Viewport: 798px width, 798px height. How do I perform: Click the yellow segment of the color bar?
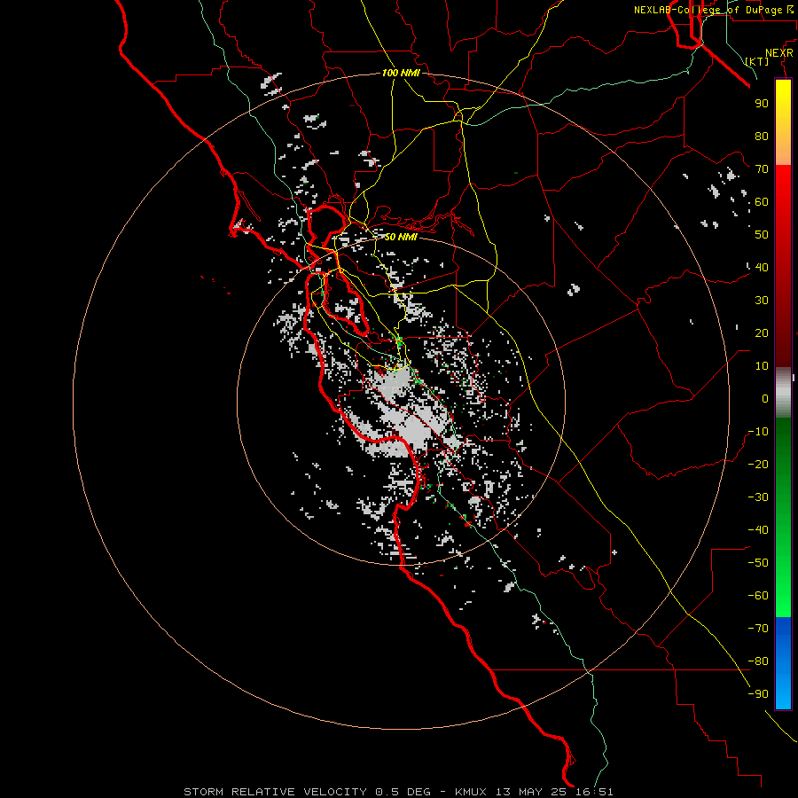[x=783, y=109]
